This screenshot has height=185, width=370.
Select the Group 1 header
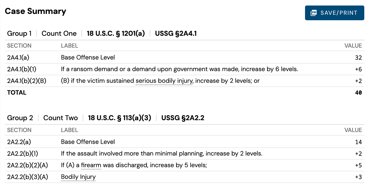(19, 33)
